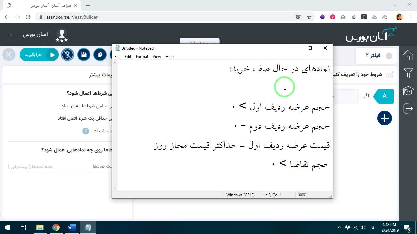Open the notification center icon

(x=407, y=227)
